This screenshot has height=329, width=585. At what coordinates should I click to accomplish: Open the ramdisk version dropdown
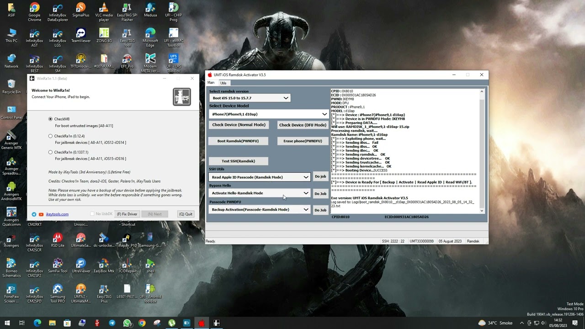pos(250,98)
